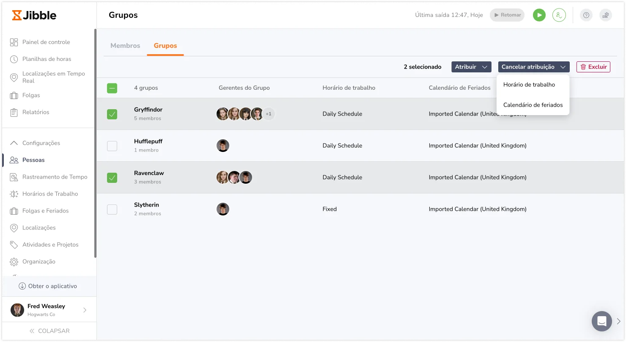Click COLAPSAR to collapse sidebar
This screenshot has width=626, height=342.
pyautogui.click(x=49, y=331)
